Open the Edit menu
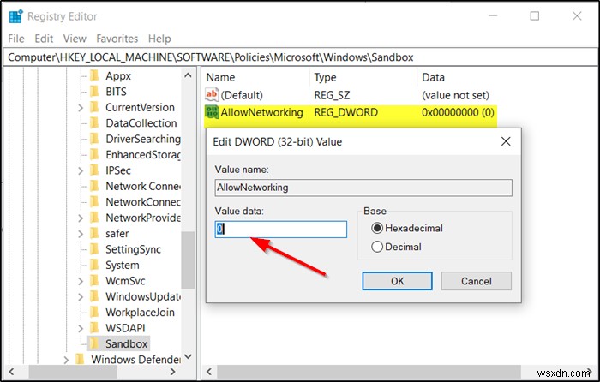600x382 pixels. 44,39
